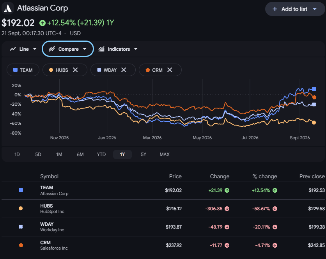Click the down arrow icon next to -20.11%
Image resolution: width=326 pixels, height=259 pixels.
click(275, 227)
